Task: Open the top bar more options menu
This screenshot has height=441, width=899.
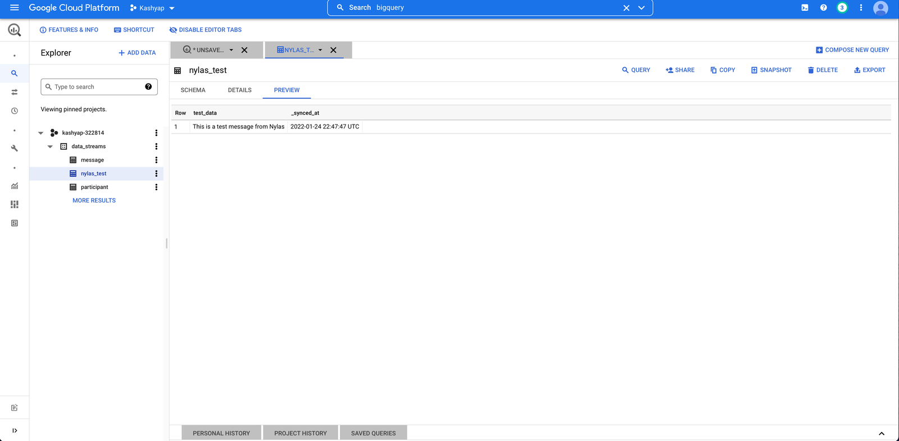Action: click(x=861, y=8)
